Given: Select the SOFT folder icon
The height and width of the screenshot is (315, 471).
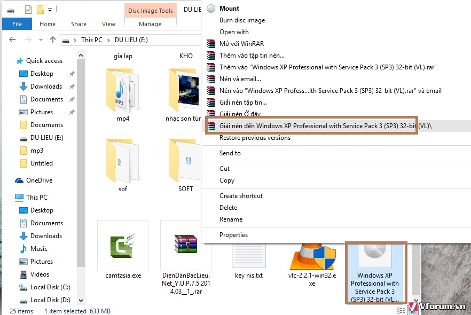Looking at the screenshot, I should [x=185, y=161].
